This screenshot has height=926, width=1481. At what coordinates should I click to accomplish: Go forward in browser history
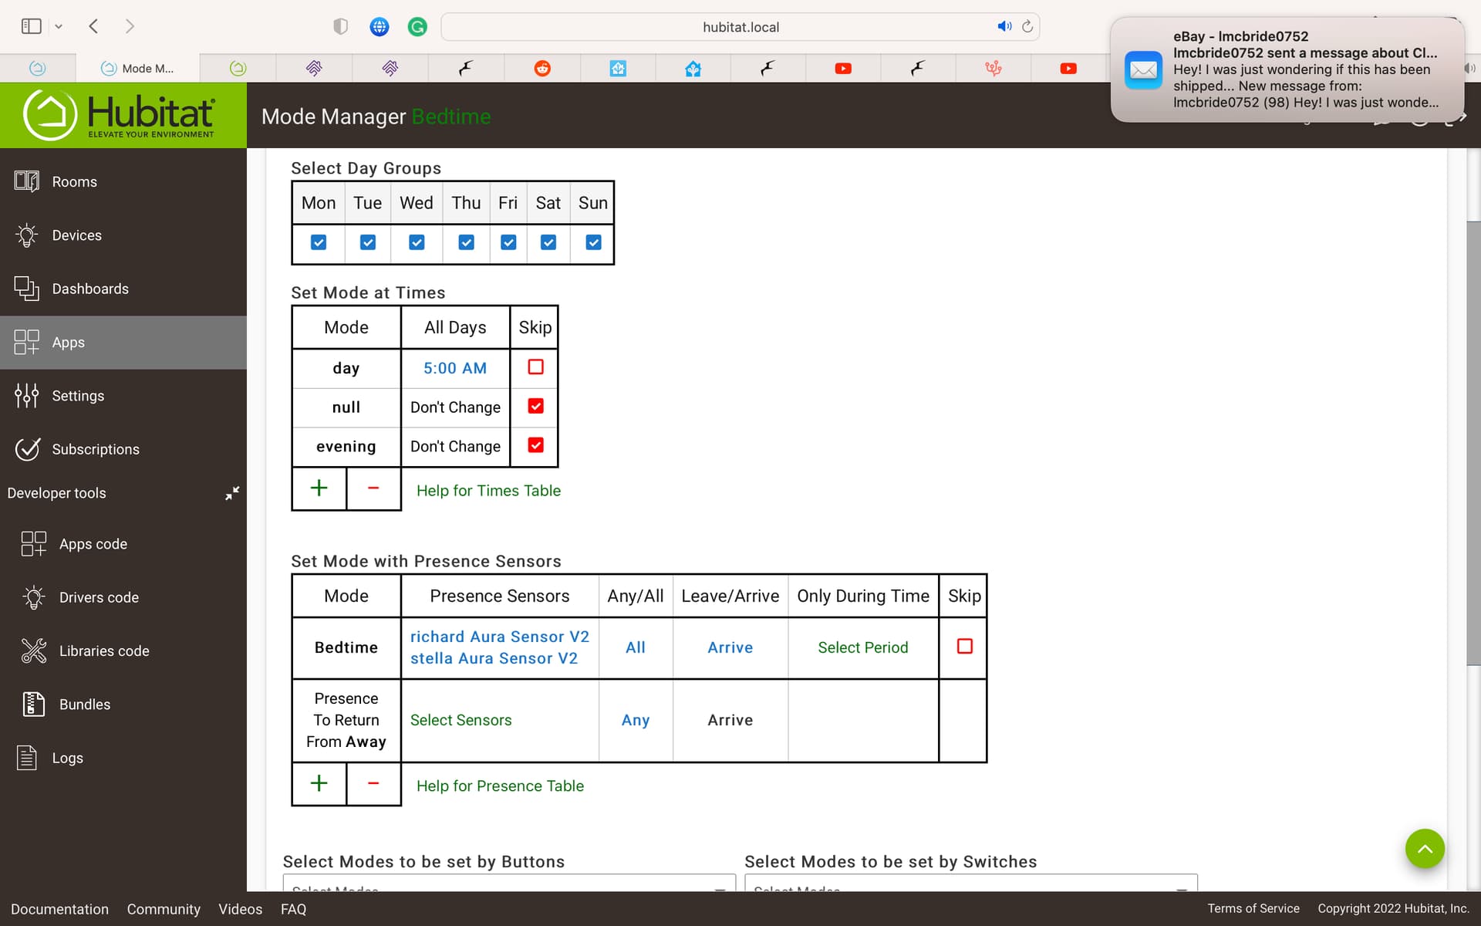tap(130, 26)
